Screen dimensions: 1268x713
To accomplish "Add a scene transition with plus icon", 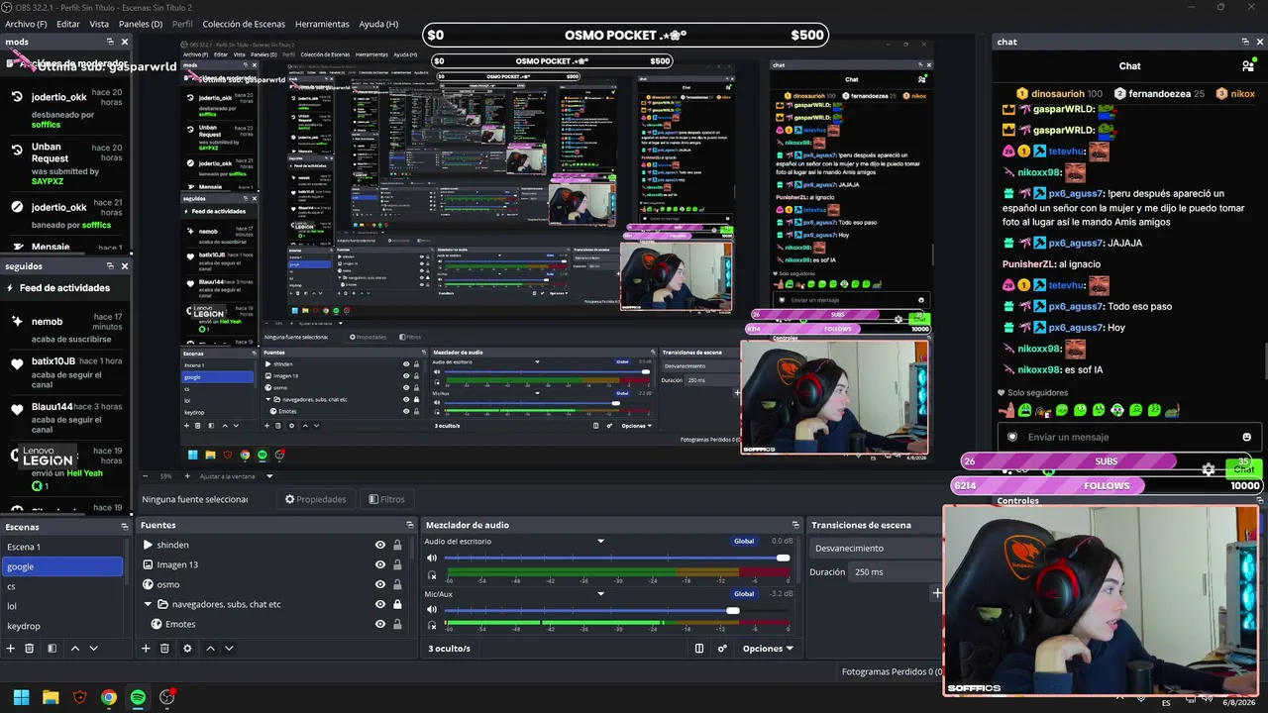I will [x=937, y=593].
